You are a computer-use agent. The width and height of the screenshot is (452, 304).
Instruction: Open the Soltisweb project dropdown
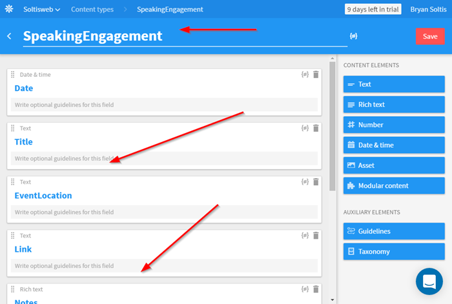pyautogui.click(x=42, y=9)
